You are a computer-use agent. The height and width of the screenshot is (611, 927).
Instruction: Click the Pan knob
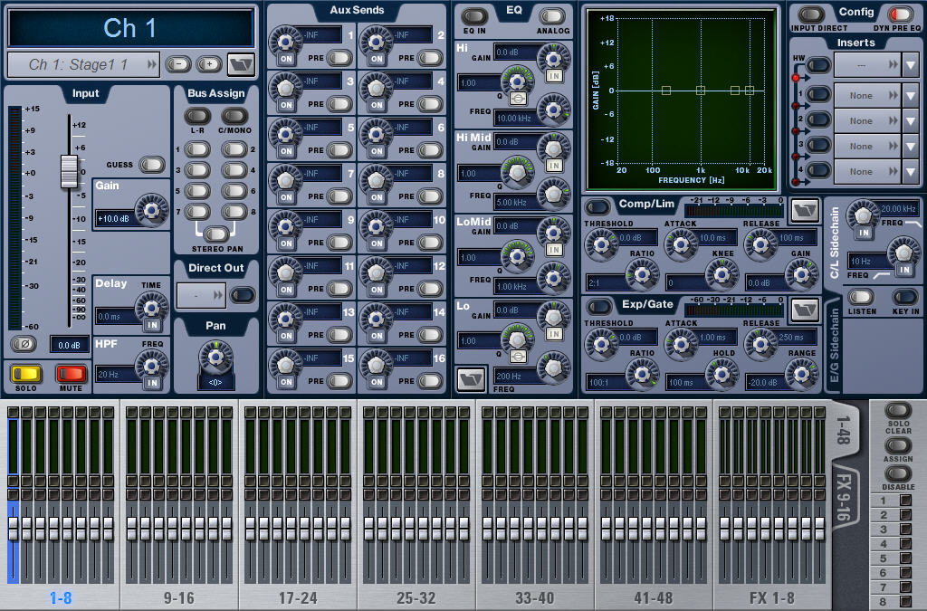215,357
